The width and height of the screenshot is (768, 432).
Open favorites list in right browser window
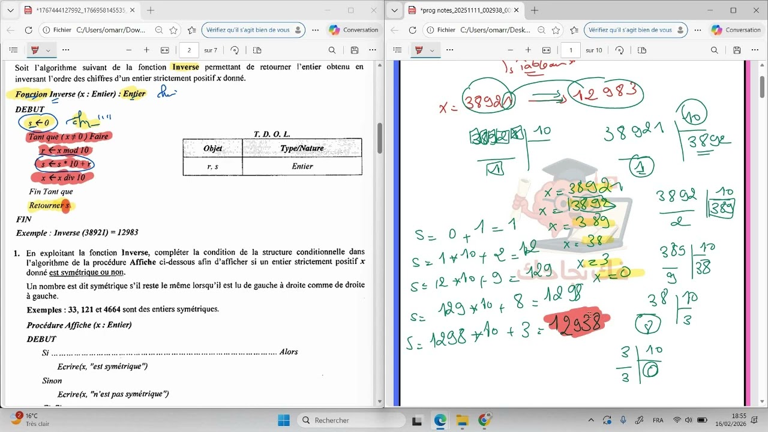[574, 30]
